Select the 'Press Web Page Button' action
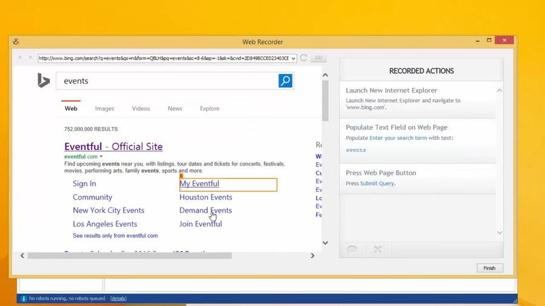545x306 pixels. (x=418, y=178)
